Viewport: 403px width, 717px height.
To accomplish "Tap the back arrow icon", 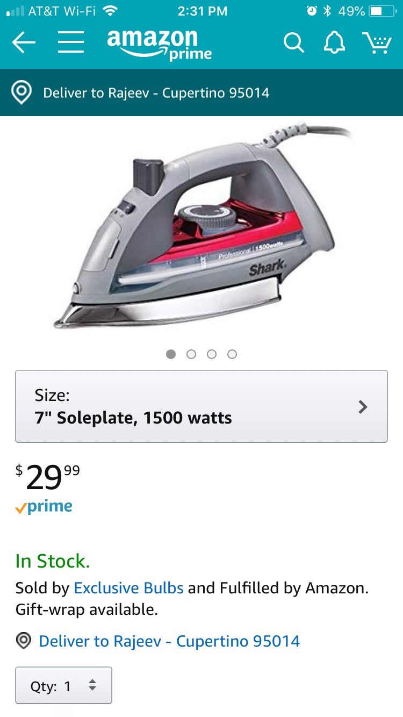I will click(23, 42).
